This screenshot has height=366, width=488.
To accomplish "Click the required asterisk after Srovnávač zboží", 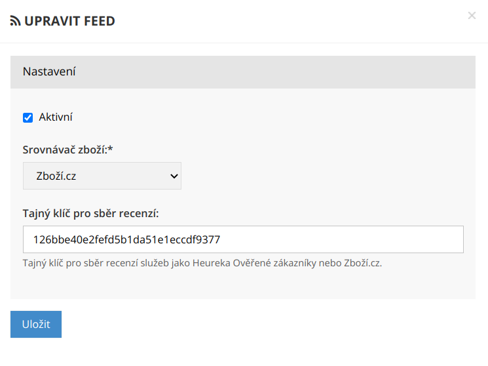I will [111, 150].
